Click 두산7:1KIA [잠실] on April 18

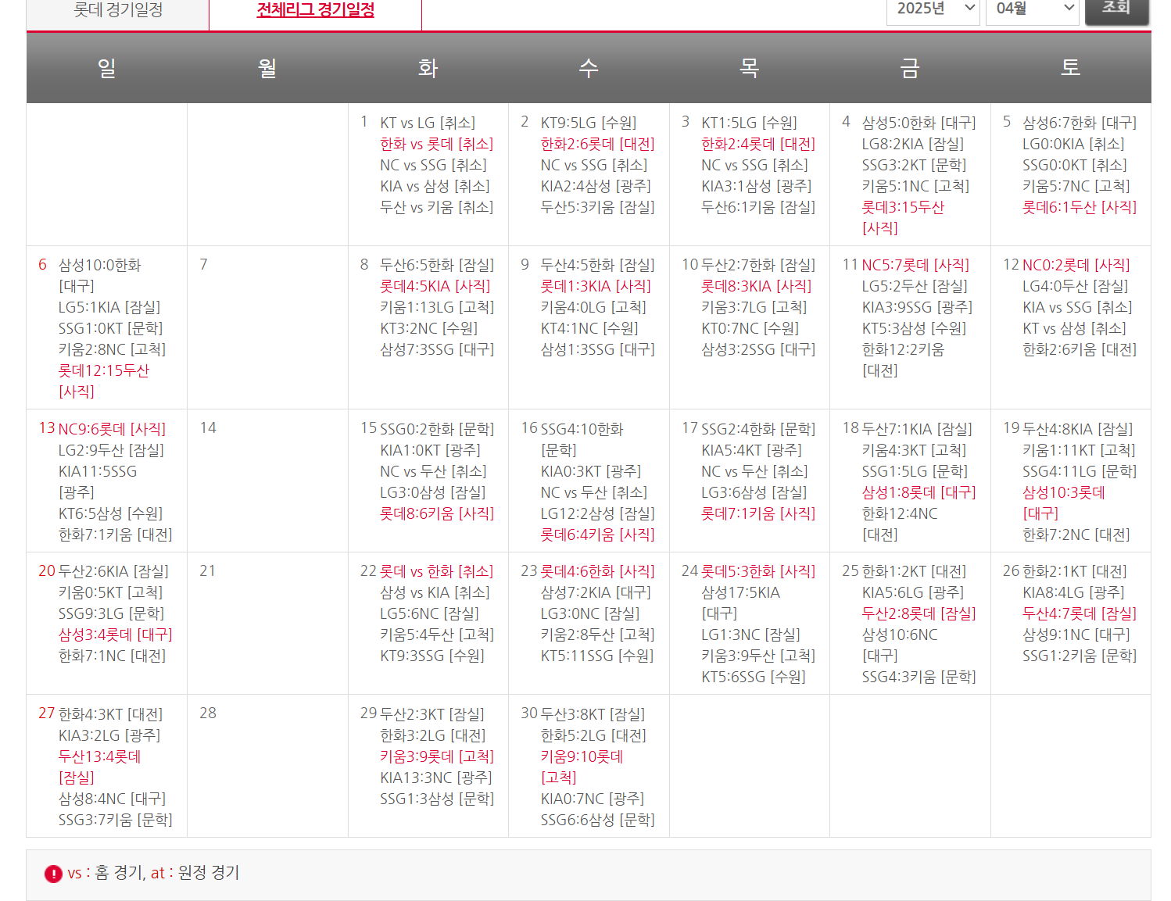tap(917, 429)
